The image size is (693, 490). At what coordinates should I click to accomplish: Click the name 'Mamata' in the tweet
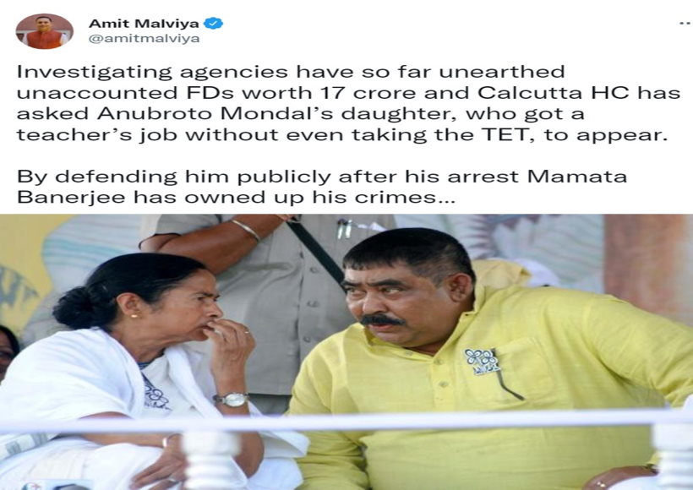click(x=576, y=177)
